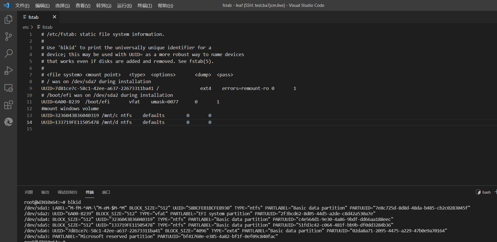The image size is (497, 242).
Task: Click the /boot/efi mount point on line 11
Action: (x=97, y=102)
